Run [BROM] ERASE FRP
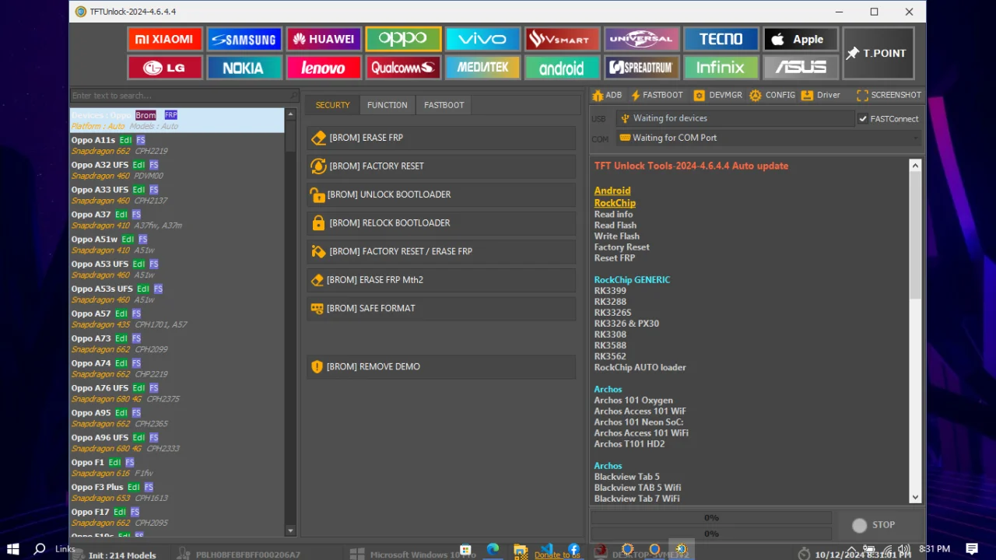The height and width of the screenshot is (560, 996). tap(441, 138)
